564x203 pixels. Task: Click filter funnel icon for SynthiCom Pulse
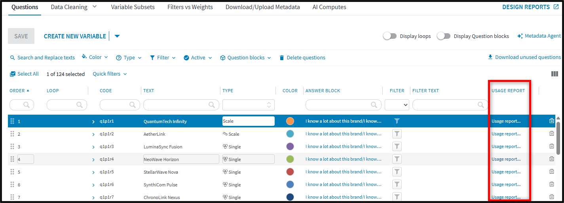click(x=397, y=184)
